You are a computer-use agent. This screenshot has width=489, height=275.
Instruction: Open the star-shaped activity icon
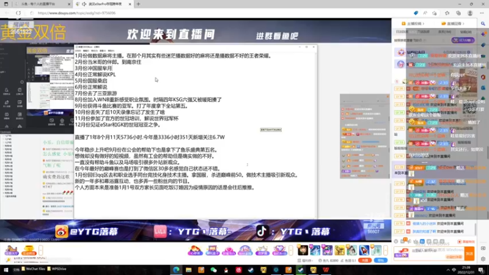point(262,250)
